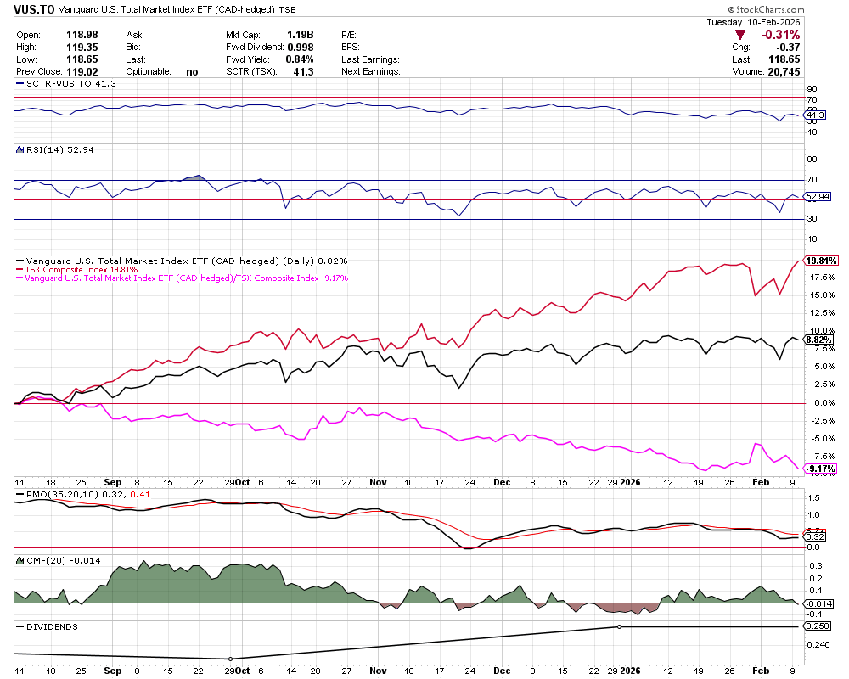
Task: Click the magenta ETF/TSX ratio -9.17% legend
Action: 182,278
